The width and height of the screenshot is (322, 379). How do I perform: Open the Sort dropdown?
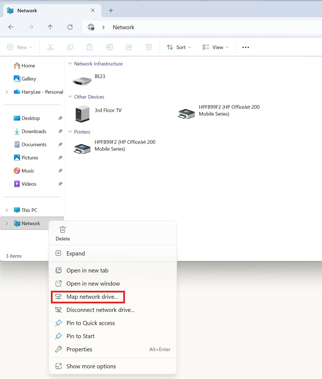pos(179,47)
